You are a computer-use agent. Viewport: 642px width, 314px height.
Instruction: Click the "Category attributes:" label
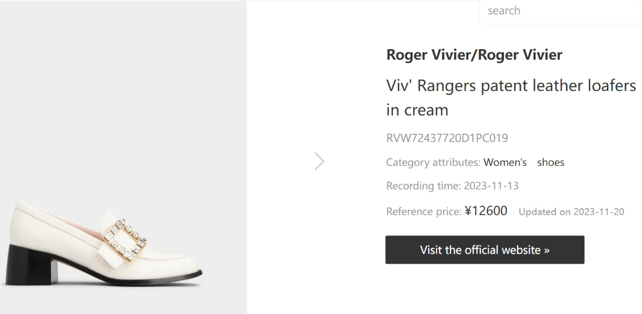tap(433, 162)
